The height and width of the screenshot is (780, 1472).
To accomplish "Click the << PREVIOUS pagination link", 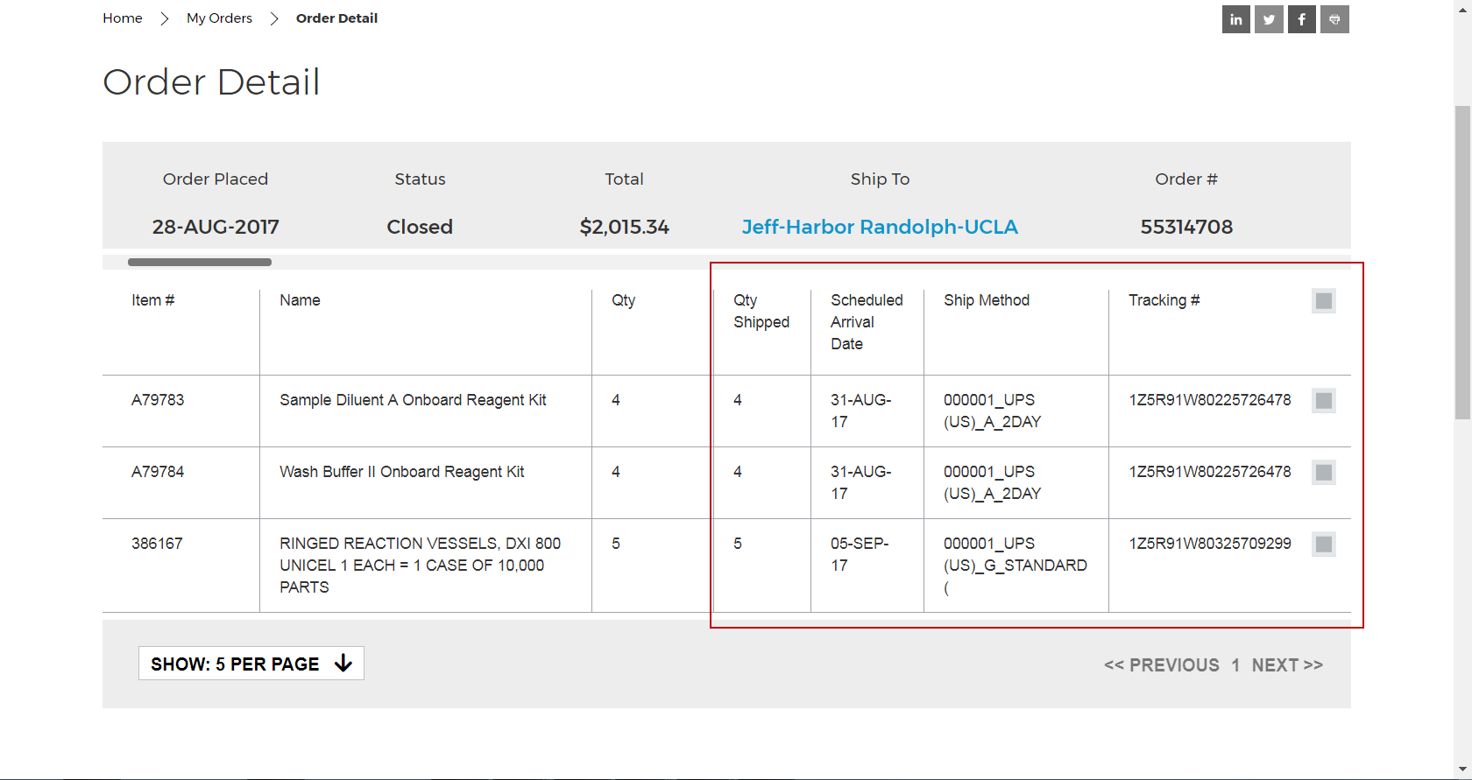I will pyautogui.click(x=1162, y=665).
